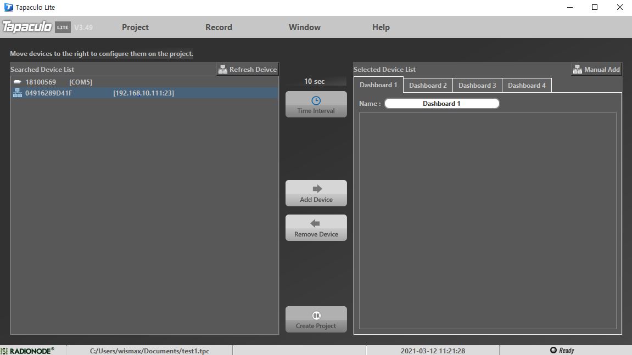Viewport: 632px width, 355px height.
Task: Select network device 04916289D41F
Action: coord(144,93)
